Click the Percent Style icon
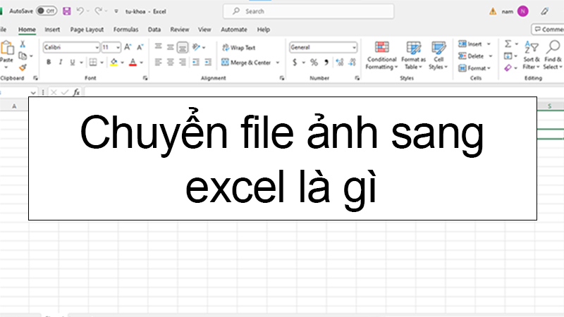This screenshot has width=564, height=317. tap(314, 63)
